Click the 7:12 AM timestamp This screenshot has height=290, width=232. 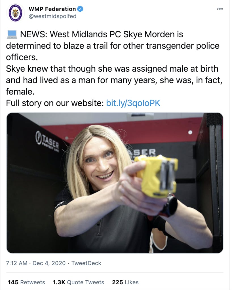pyautogui.click(x=17, y=263)
